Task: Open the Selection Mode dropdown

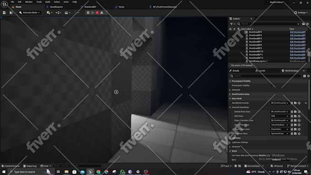Action: point(30,13)
